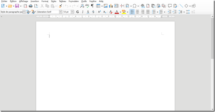This screenshot has width=215, height=112.
Task: Open the line spacing dropdown arrow
Action: pos(184,12)
